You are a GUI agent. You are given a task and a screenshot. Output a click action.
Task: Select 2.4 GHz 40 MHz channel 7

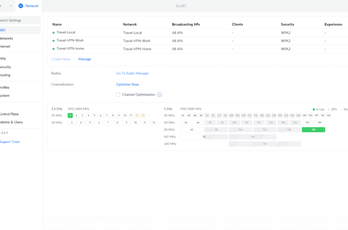click(x=108, y=123)
